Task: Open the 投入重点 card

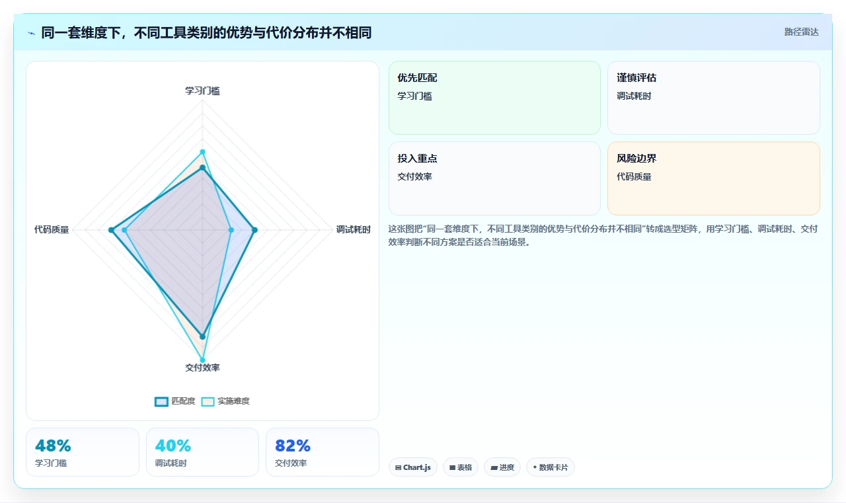Action: [x=494, y=178]
